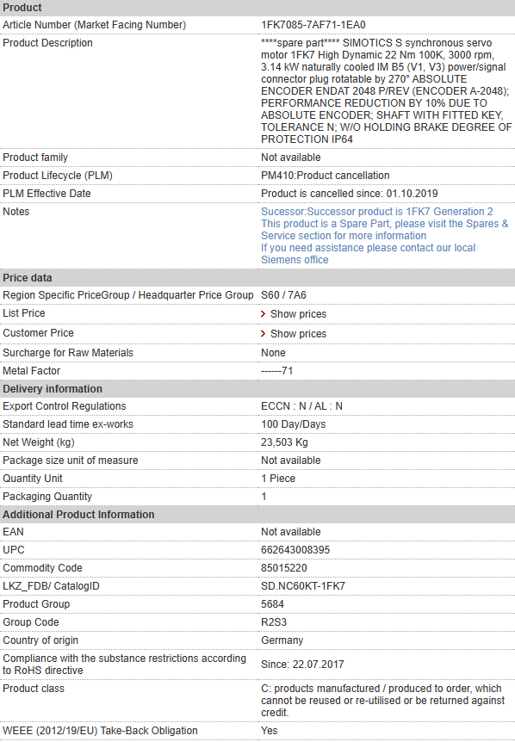
Task: Collapse the Product section header
Action: [x=257, y=8]
